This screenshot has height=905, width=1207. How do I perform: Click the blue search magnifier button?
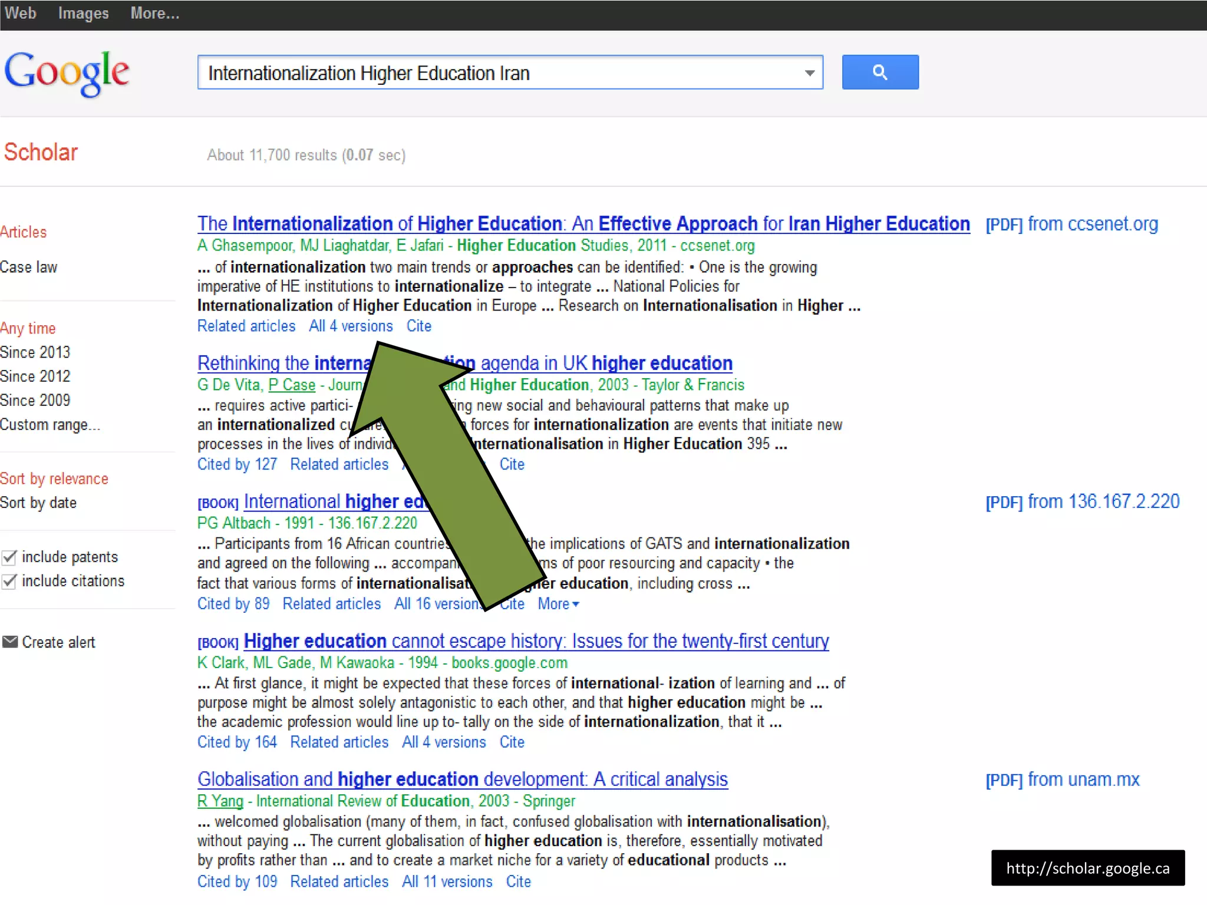click(x=880, y=72)
